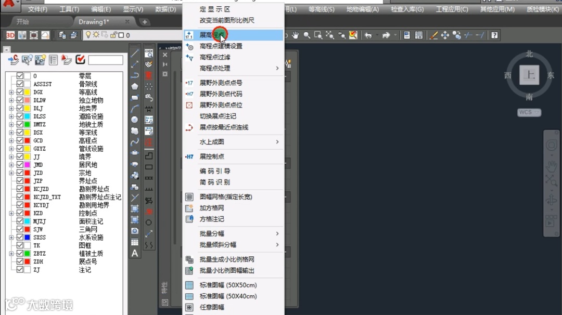Open the 文件(F) menu
The width and height of the screenshot is (562, 315).
37,9
